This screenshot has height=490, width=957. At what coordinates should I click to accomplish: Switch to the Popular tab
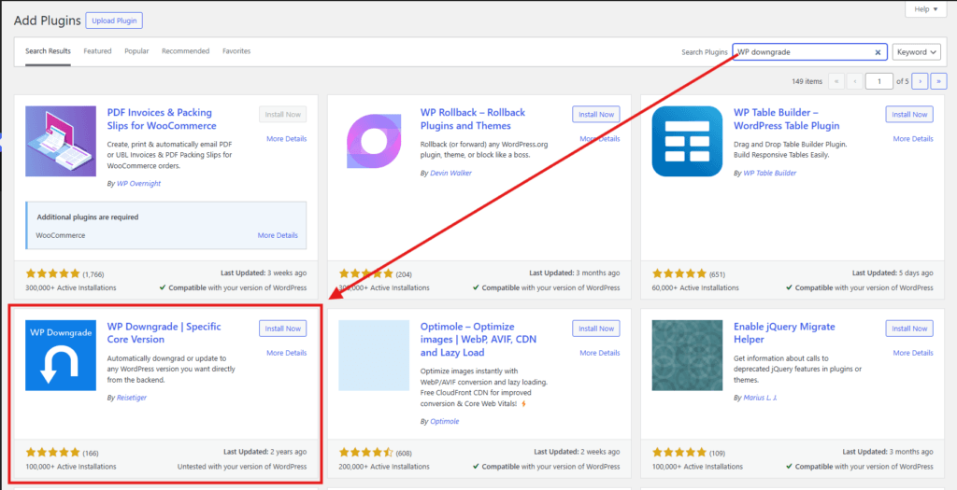tap(136, 51)
